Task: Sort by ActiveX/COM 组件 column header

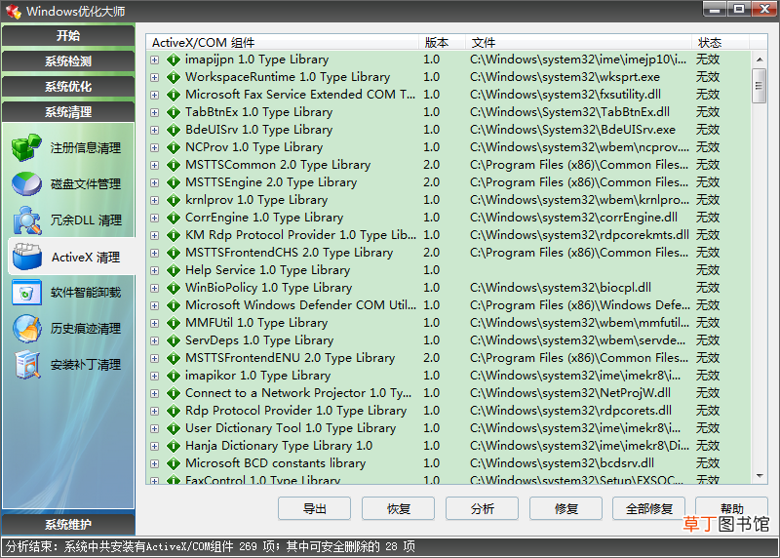Action: [283, 42]
